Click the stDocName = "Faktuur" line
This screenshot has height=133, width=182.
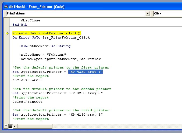click(x=44, y=55)
